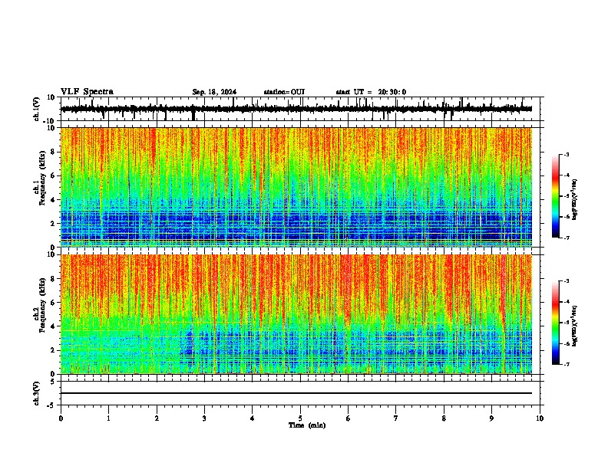Click time axis tick label "8"

click(444, 418)
